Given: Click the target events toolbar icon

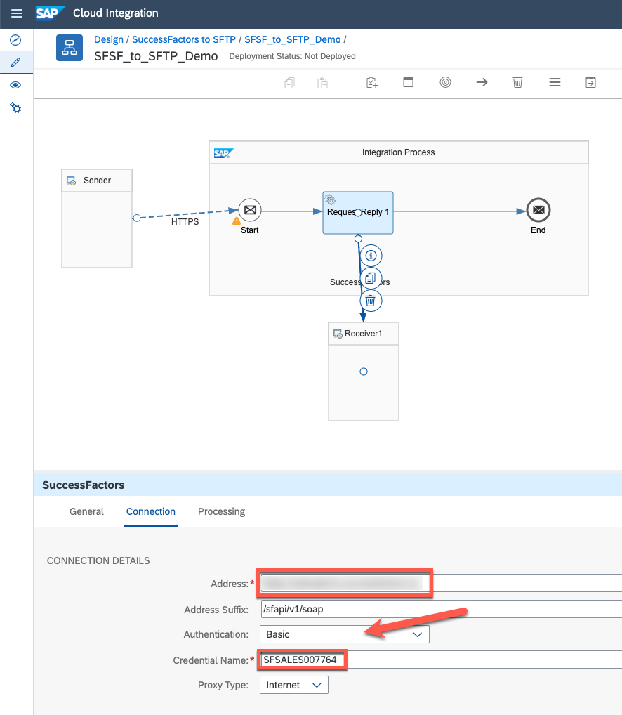Looking at the screenshot, I should click(445, 82).
